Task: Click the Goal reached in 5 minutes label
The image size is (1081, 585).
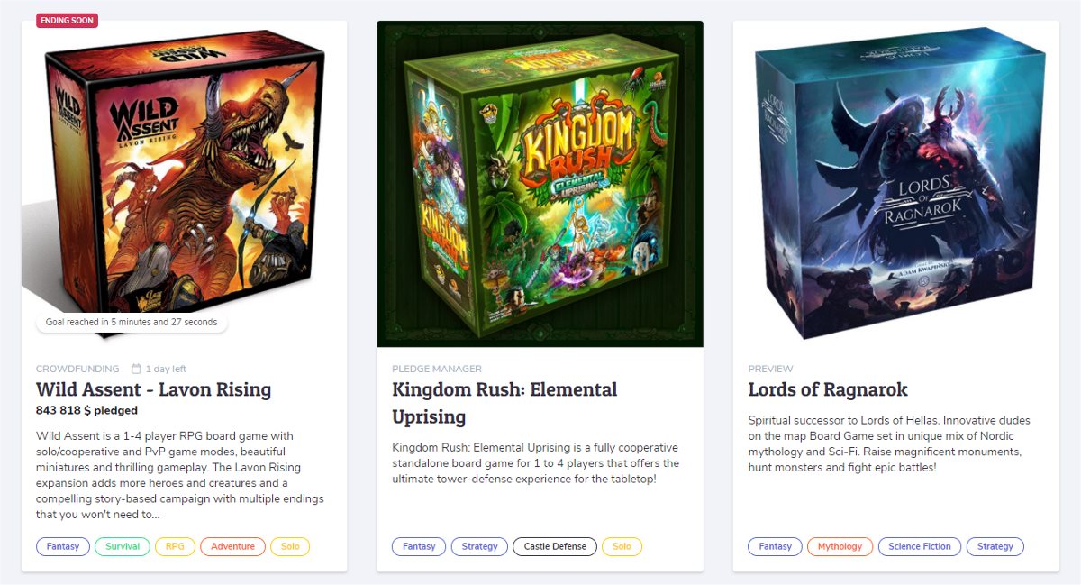Action: [132, 322]
